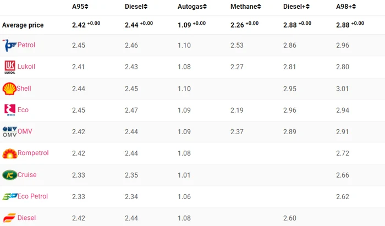Open the Eco Petrol link
This screenshot has width=385, height=226.
click(x=32, y=196)
